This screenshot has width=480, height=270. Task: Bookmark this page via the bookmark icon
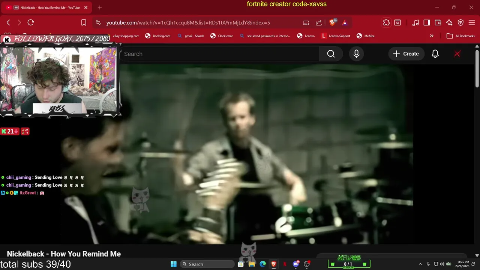pos(84,22)
